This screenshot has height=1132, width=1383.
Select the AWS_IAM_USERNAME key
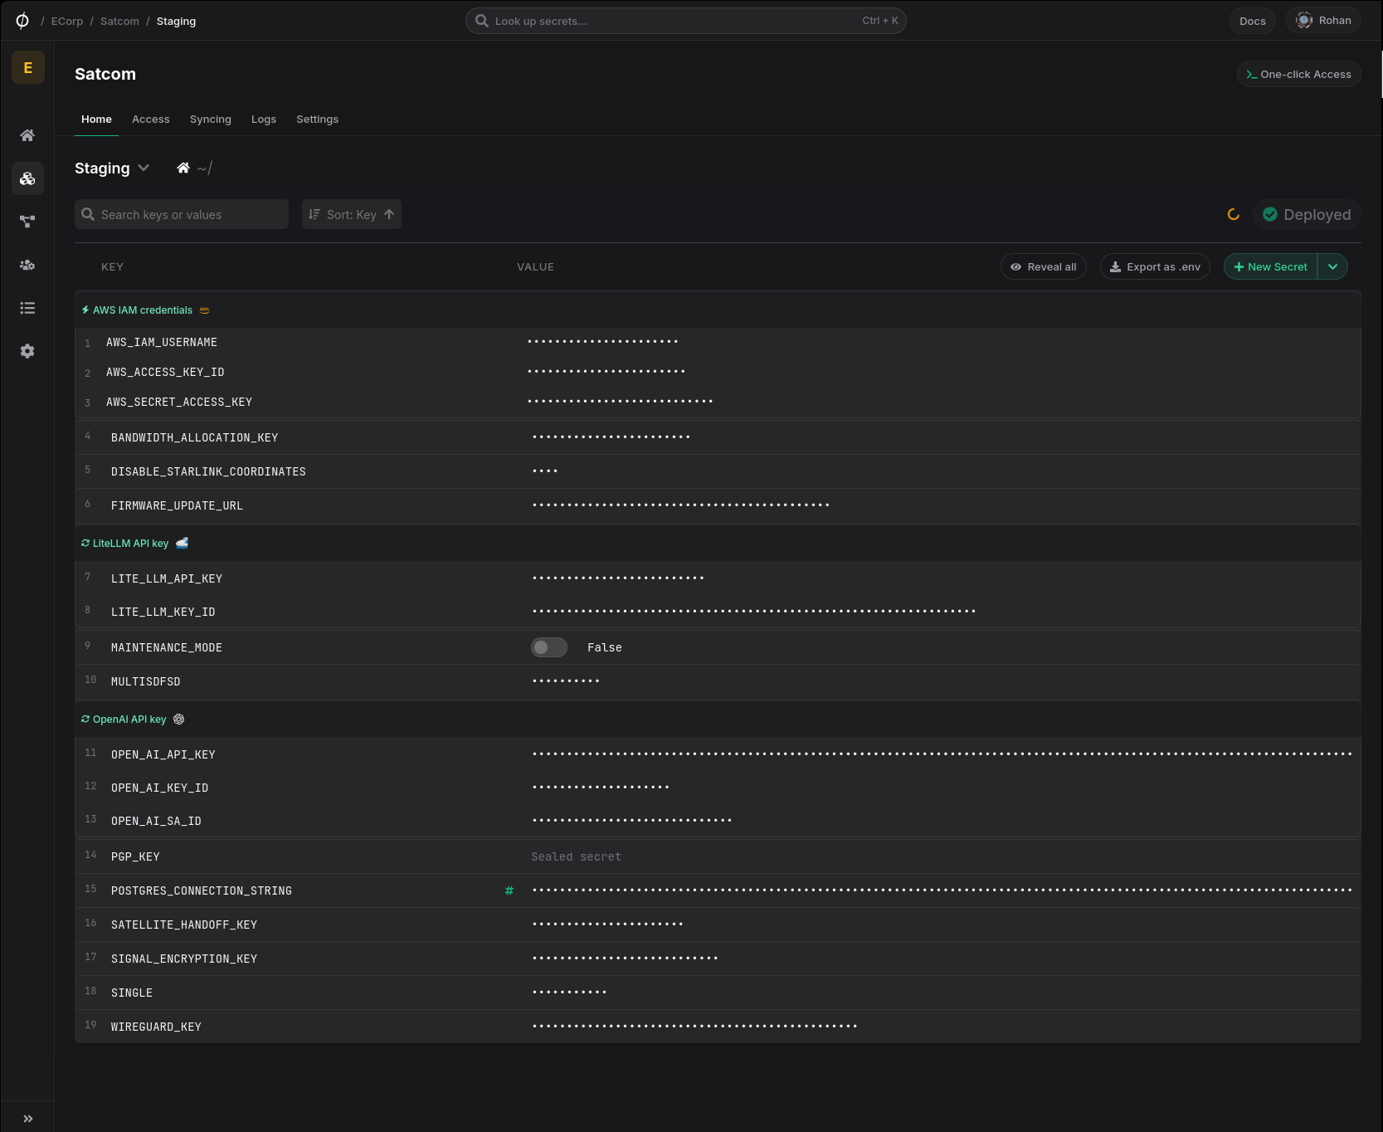tap(162, 343)
